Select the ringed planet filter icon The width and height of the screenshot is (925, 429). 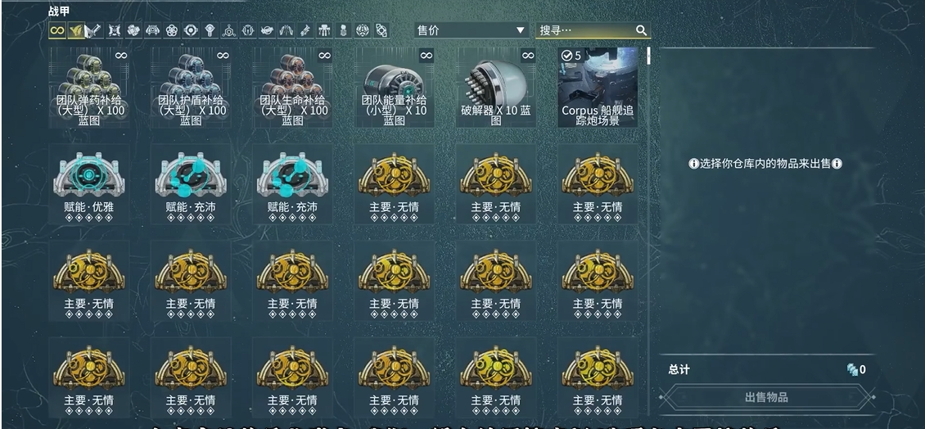pyautogui.click(x=267, y=30)
